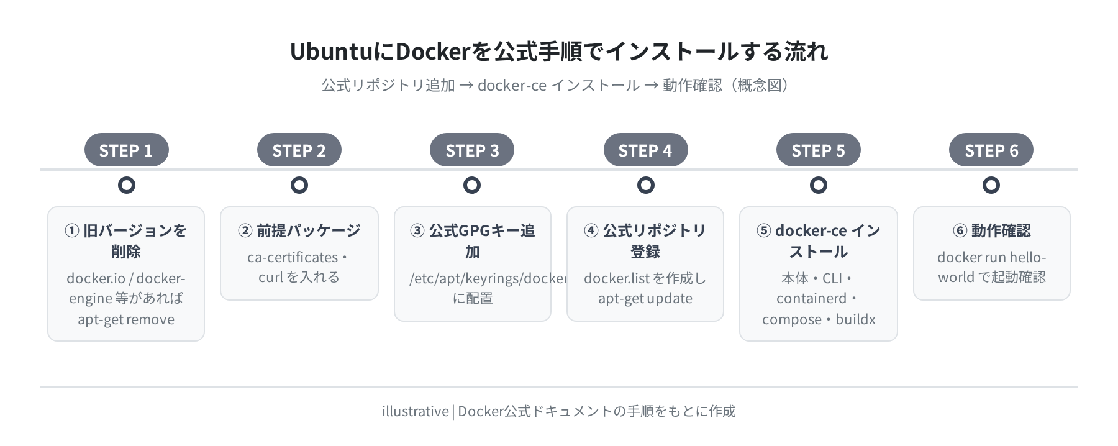
Task: Select the timeline circle marker under STEP 2
Action: point(299,185)
